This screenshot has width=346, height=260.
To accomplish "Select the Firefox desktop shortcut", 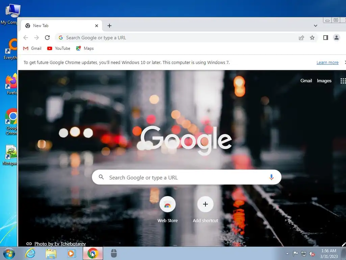I will [x=10, y=84].
